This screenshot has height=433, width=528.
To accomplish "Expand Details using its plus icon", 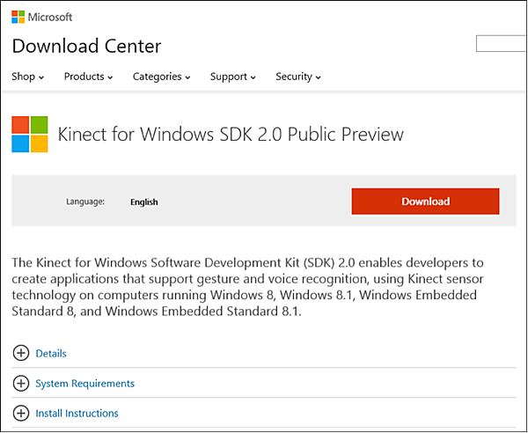I will (x=21, y=354).
